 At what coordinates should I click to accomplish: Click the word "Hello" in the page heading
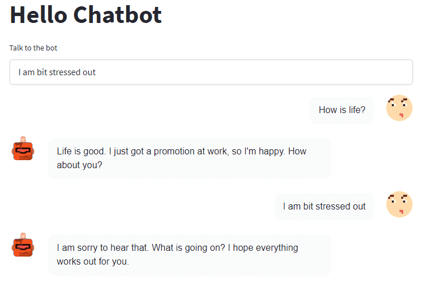[38, 15]
